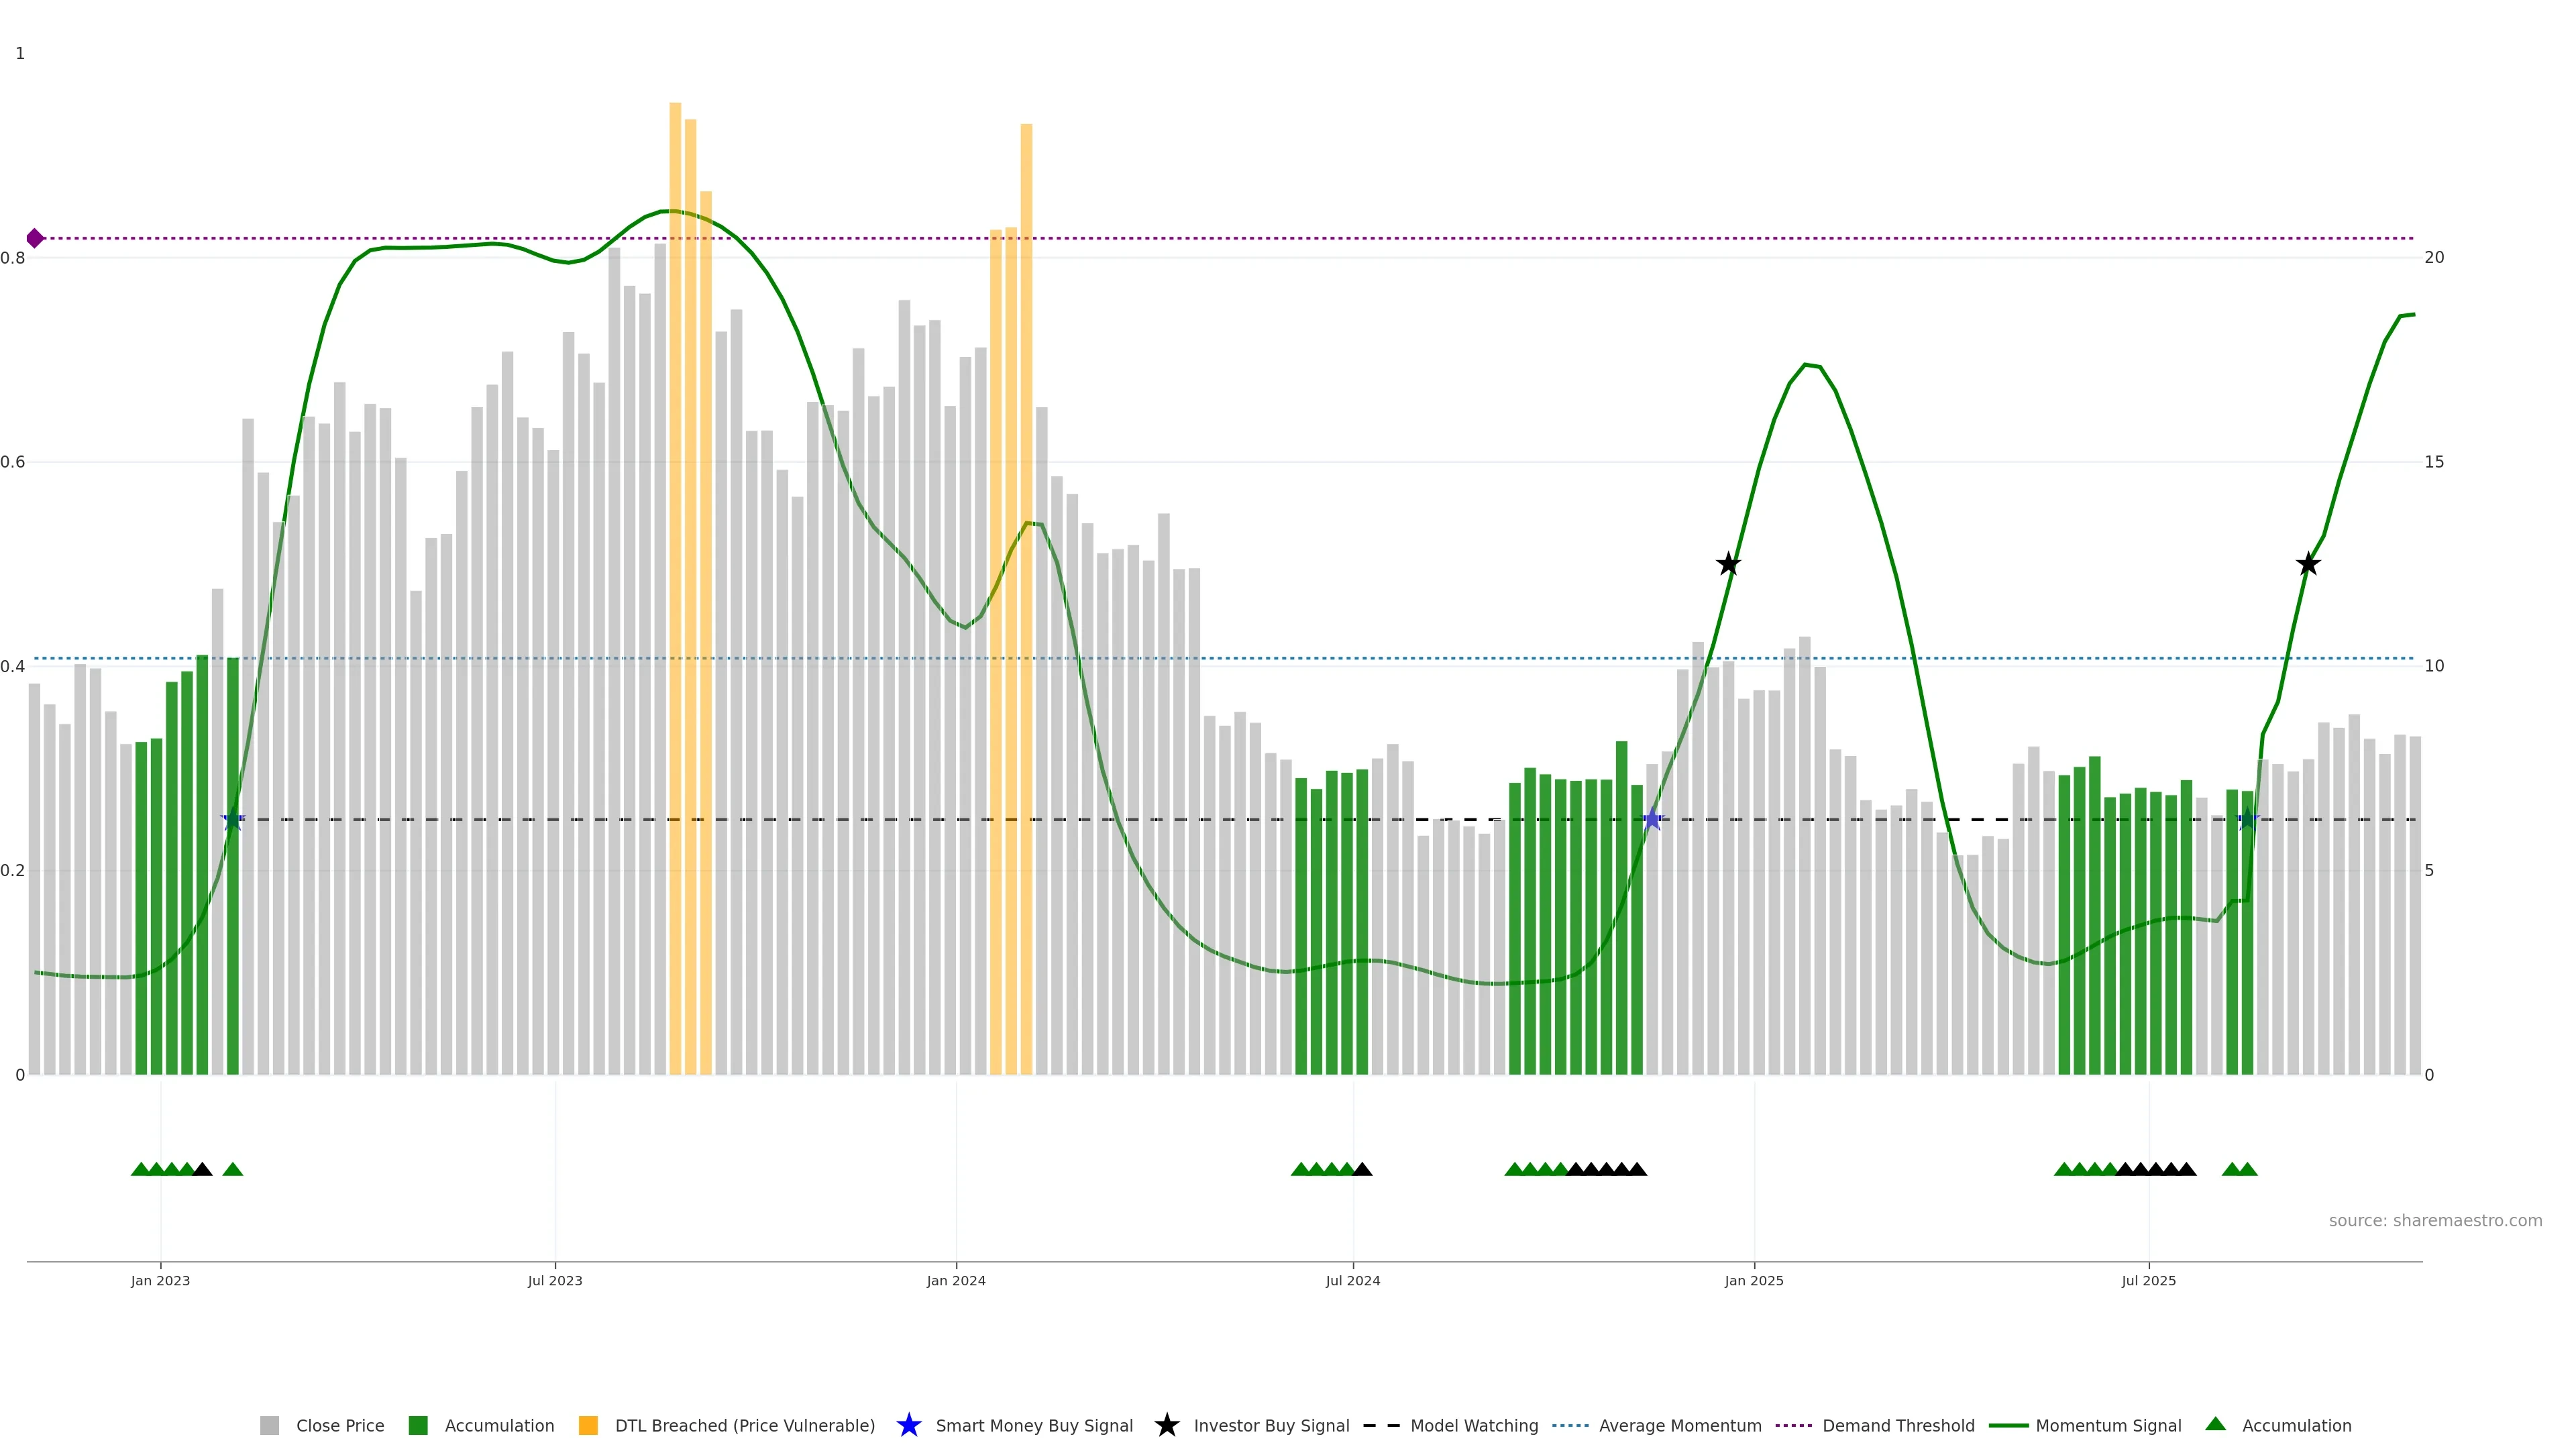Click the Investor Buy Signal legend star icon
This screenshot has height=1449, width=2576.
[x=1166, y=1426]
